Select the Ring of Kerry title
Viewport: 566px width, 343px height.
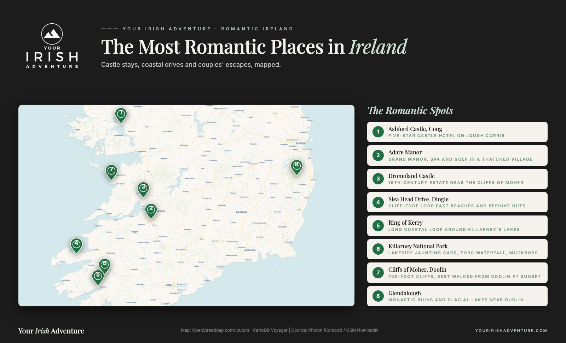coord(405,223)
